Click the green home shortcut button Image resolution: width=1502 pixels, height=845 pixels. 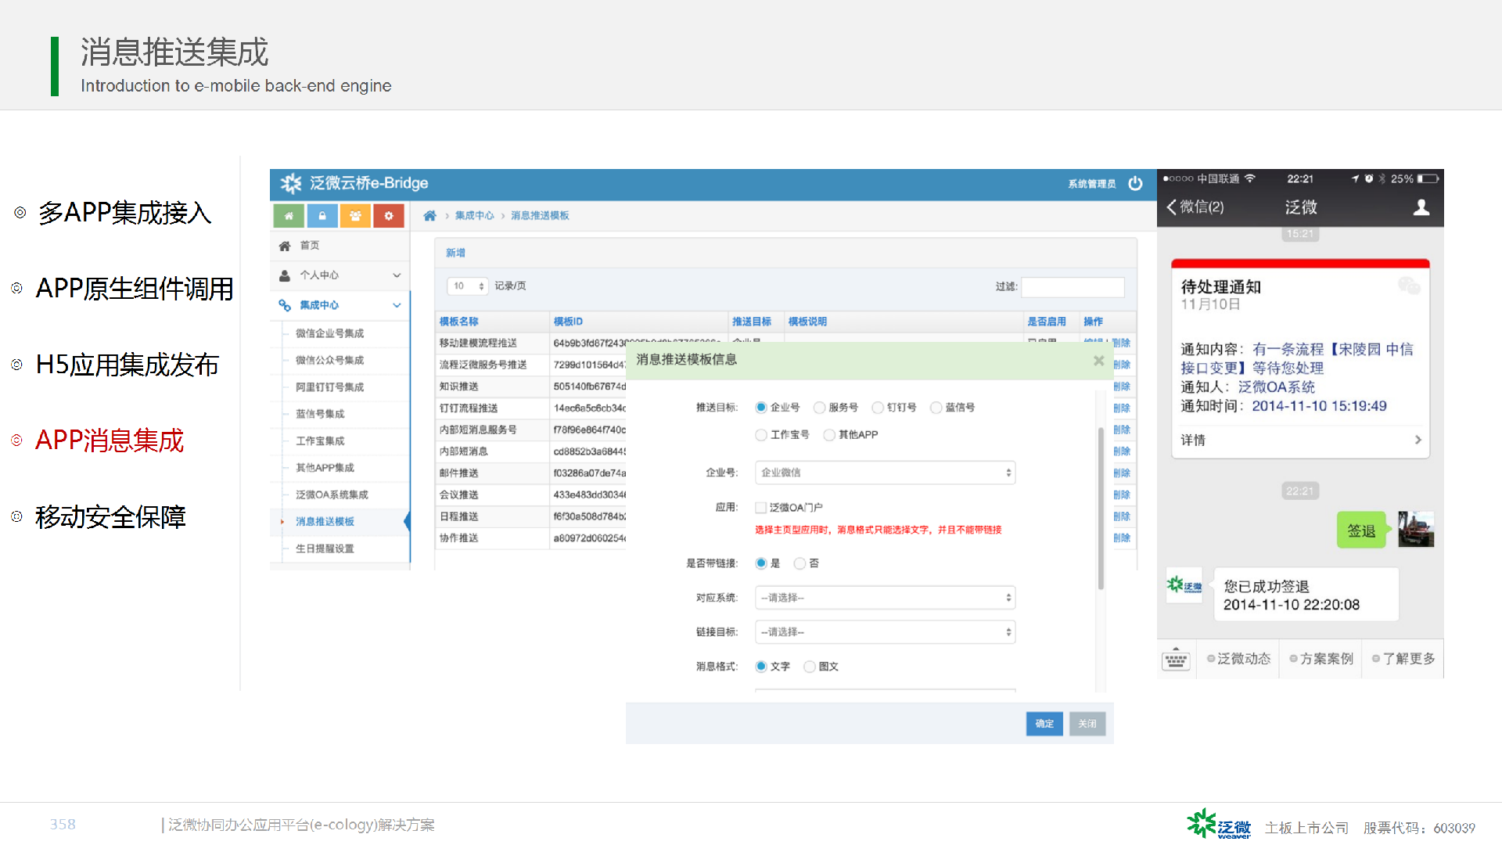click(x=289, y=216)
